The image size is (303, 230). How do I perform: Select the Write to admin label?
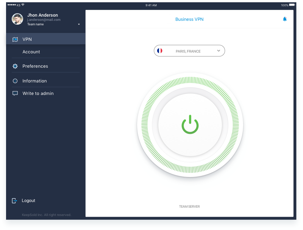click(x=38, y=93)
